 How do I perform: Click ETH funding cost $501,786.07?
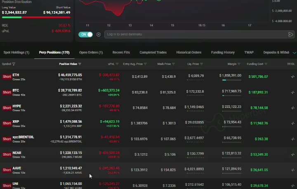[258, 77]
